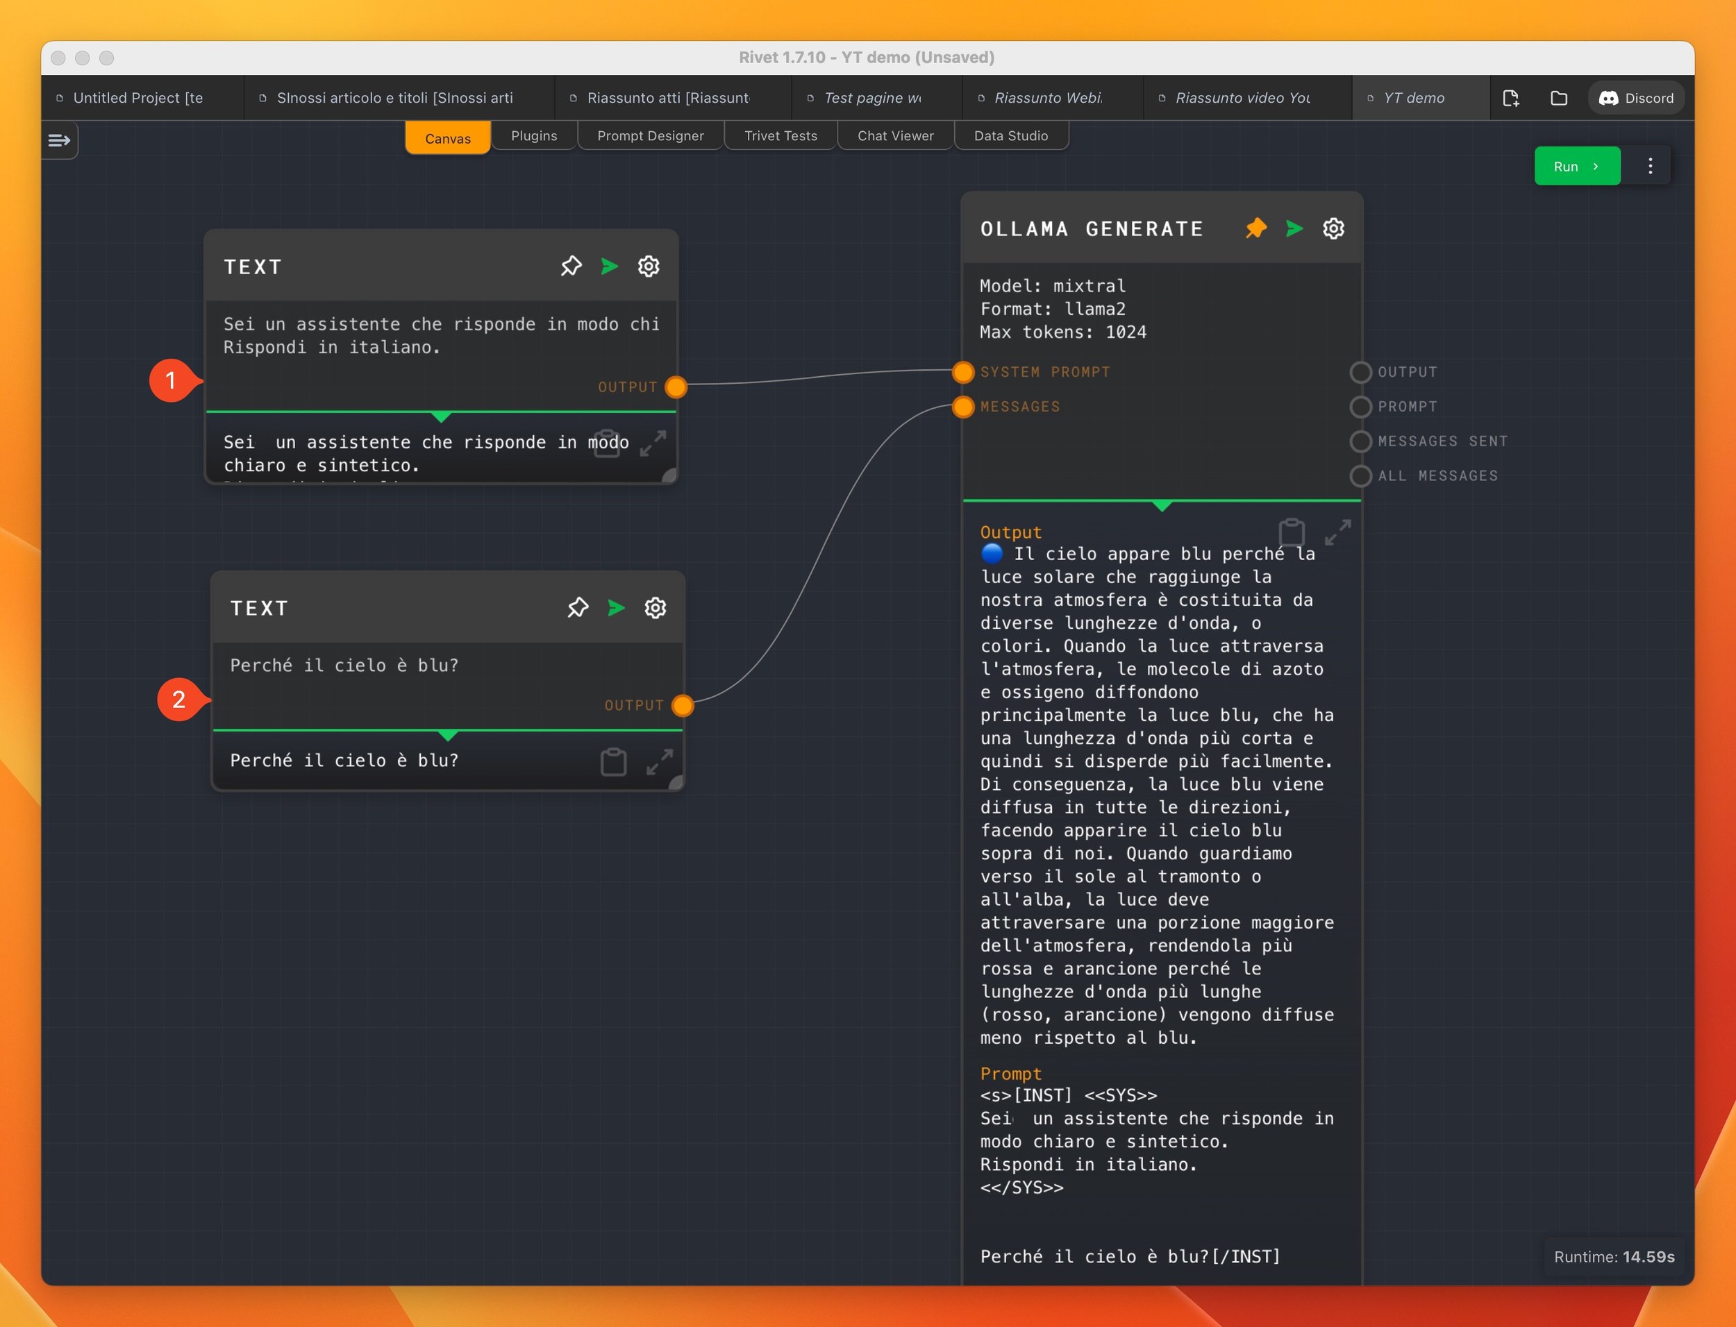Expand 'Perché il cielo è blu?' output fullscreen
This screenshot has height=1327, width=1736.
(660, 761)
